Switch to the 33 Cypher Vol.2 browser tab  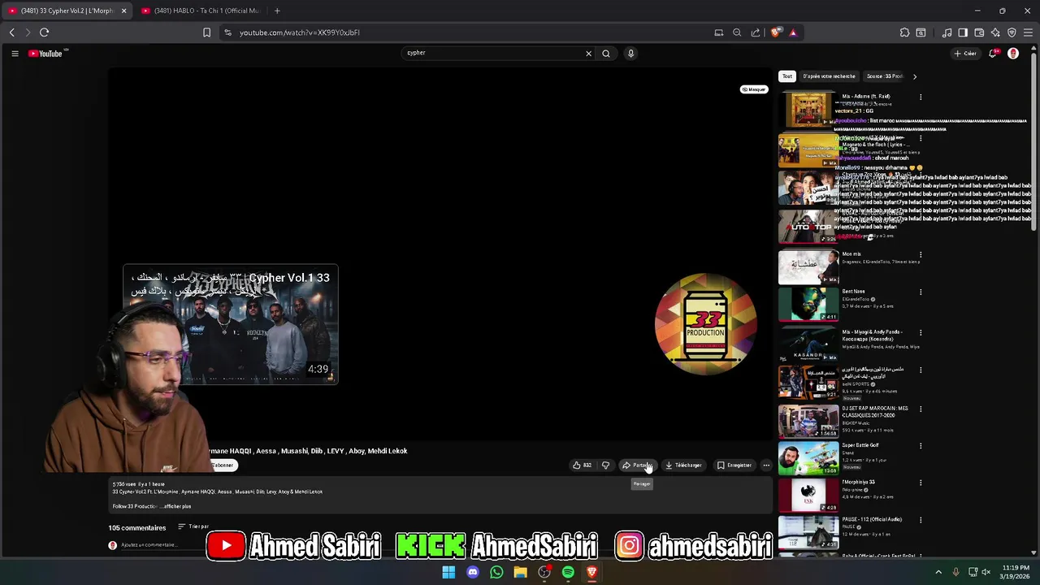[x=65, y=11]
